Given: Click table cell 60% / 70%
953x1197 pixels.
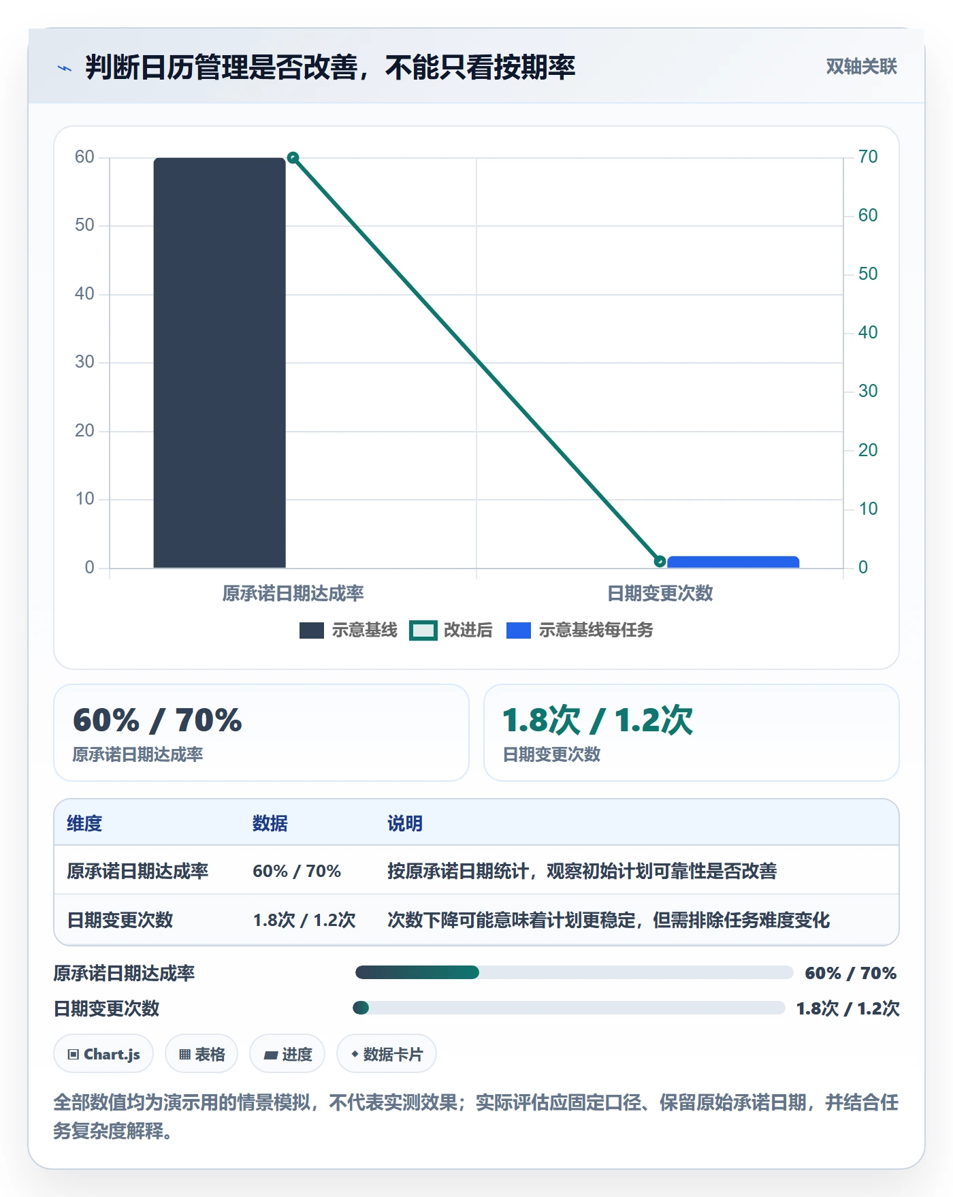Looking at the screenshot, I should pyautogui.click(x=297, y=871).
